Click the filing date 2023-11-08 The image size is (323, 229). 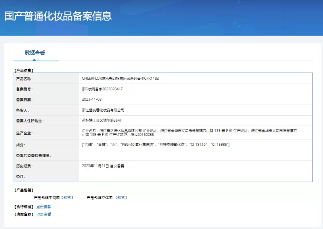tap(92, 99)
